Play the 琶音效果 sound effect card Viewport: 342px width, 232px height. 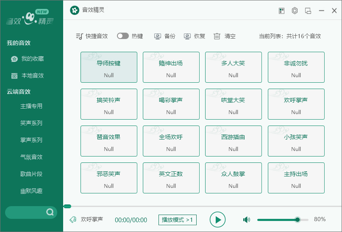(x=109, y=141)
